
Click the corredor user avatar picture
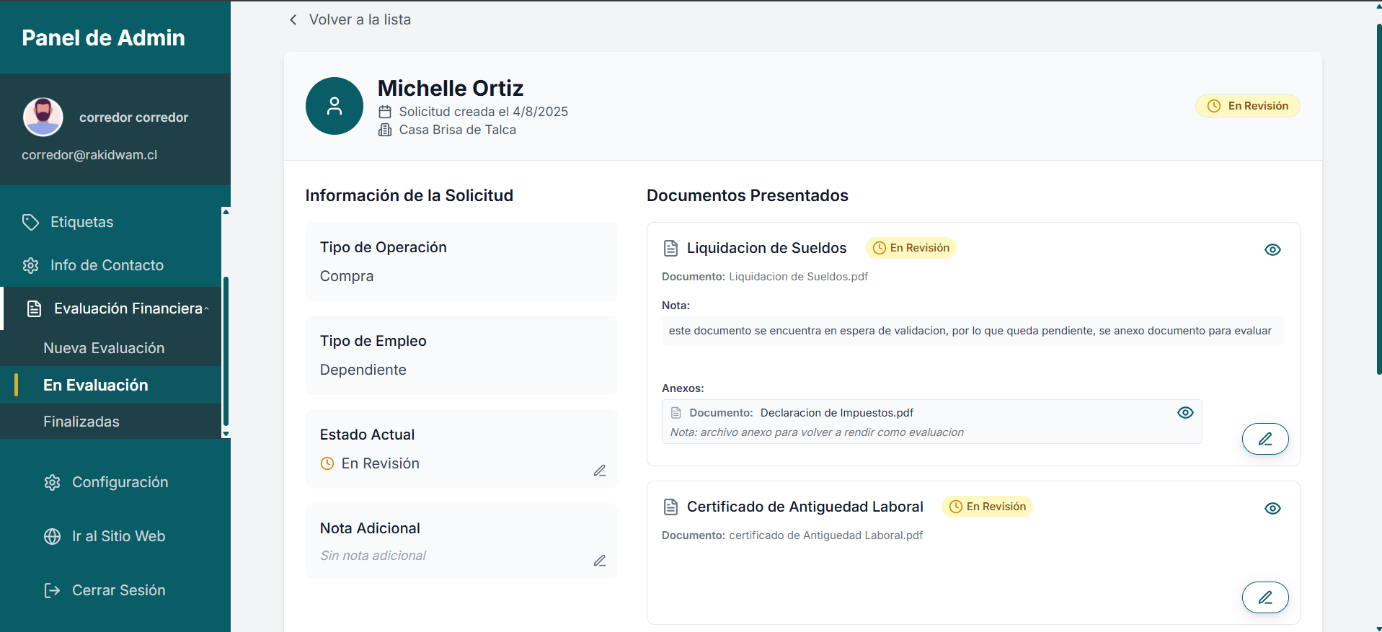click(x=43, y=117)
